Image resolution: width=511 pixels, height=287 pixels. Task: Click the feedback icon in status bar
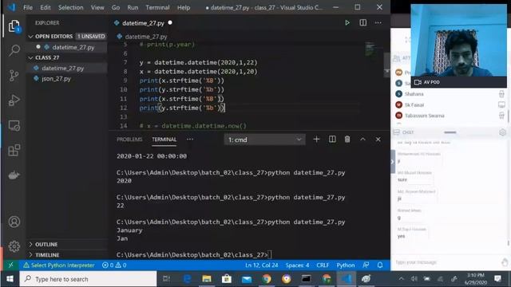[366, 265]
